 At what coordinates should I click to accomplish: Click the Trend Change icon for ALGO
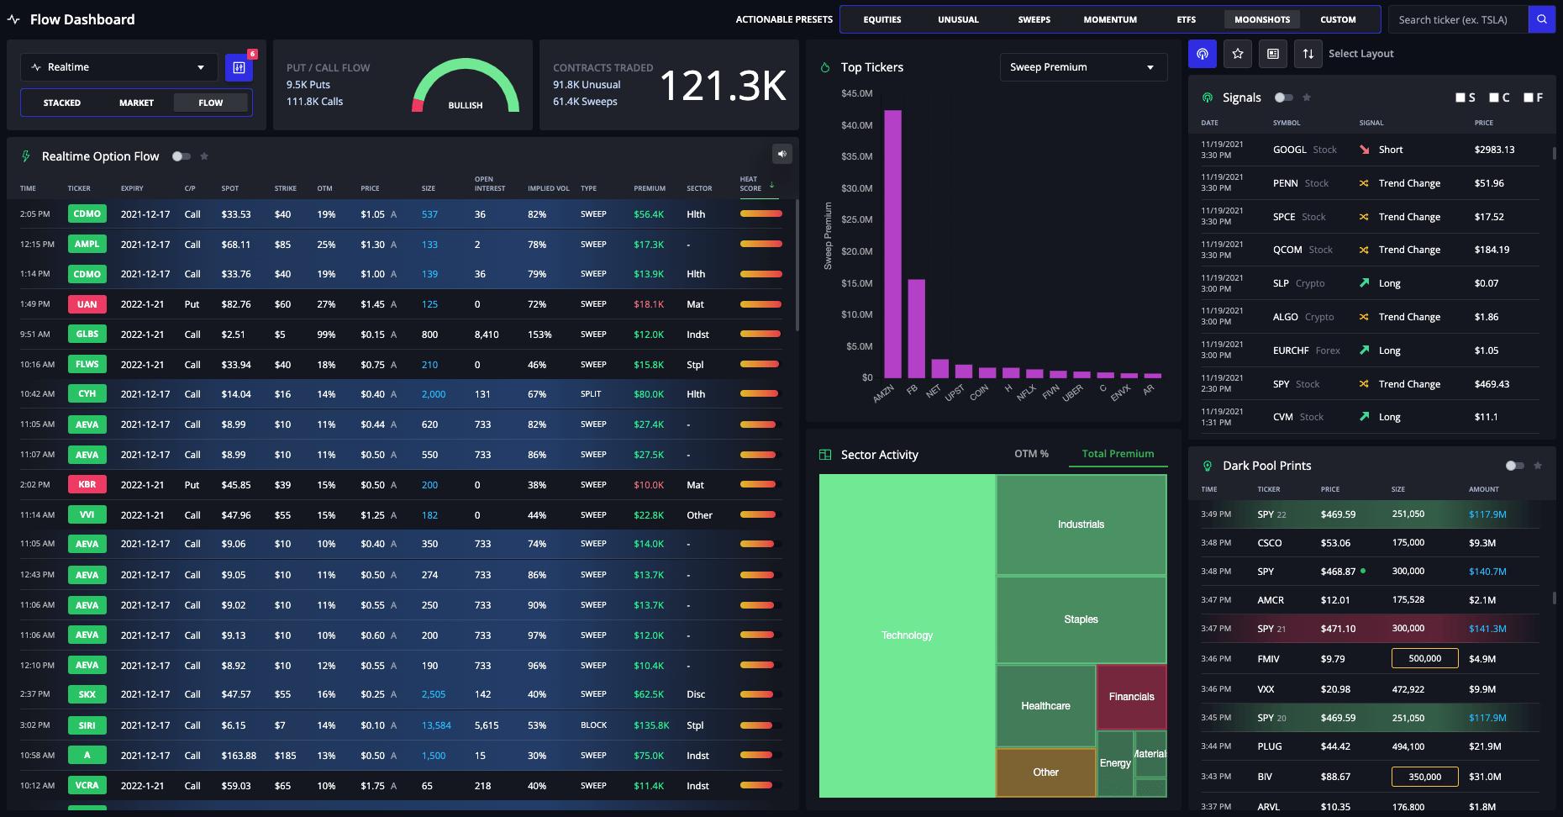[x=1365, y=317]
